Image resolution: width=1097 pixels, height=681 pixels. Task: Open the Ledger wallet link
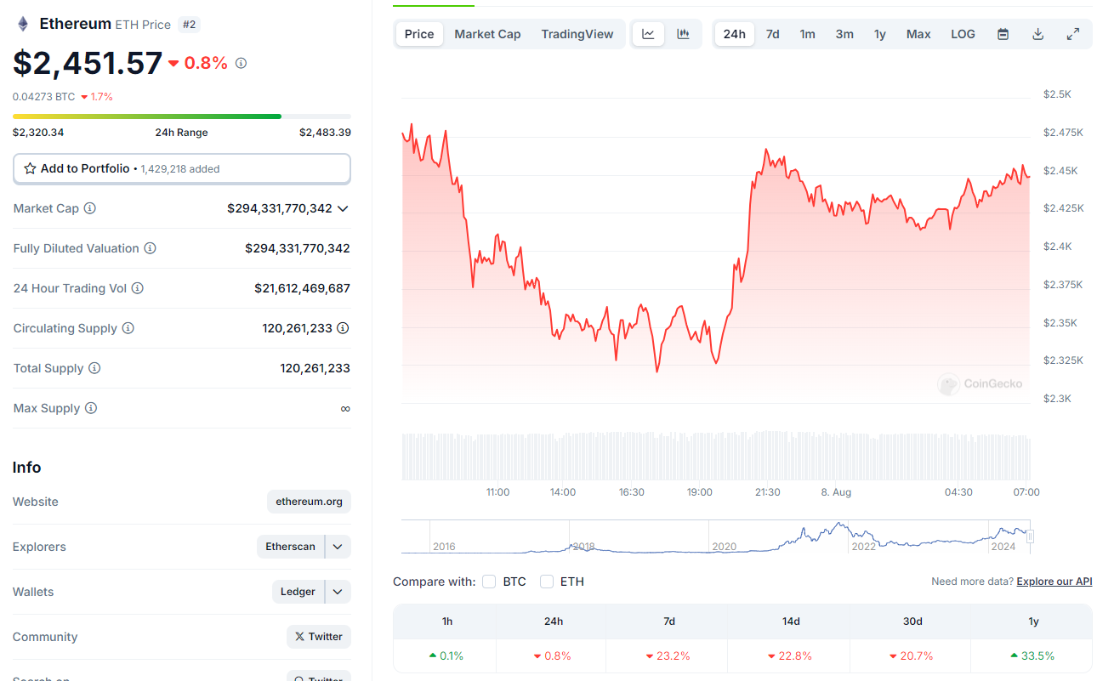point(298,592)
